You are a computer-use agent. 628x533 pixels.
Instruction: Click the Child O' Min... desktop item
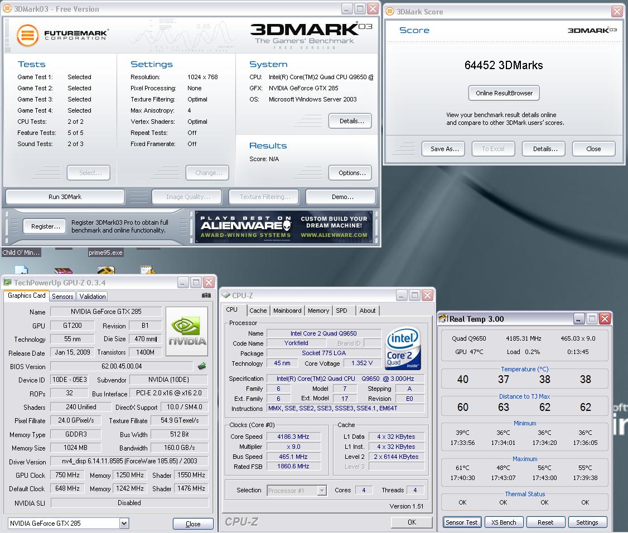point(21,253)
